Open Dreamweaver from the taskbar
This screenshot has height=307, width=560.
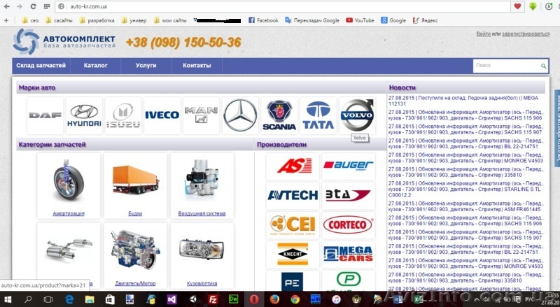coord(234,299)
